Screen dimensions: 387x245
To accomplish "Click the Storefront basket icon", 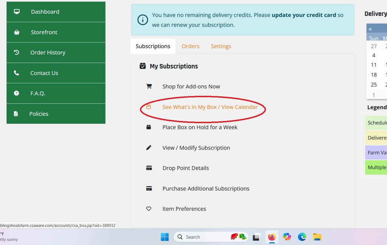I will (17, 32).
